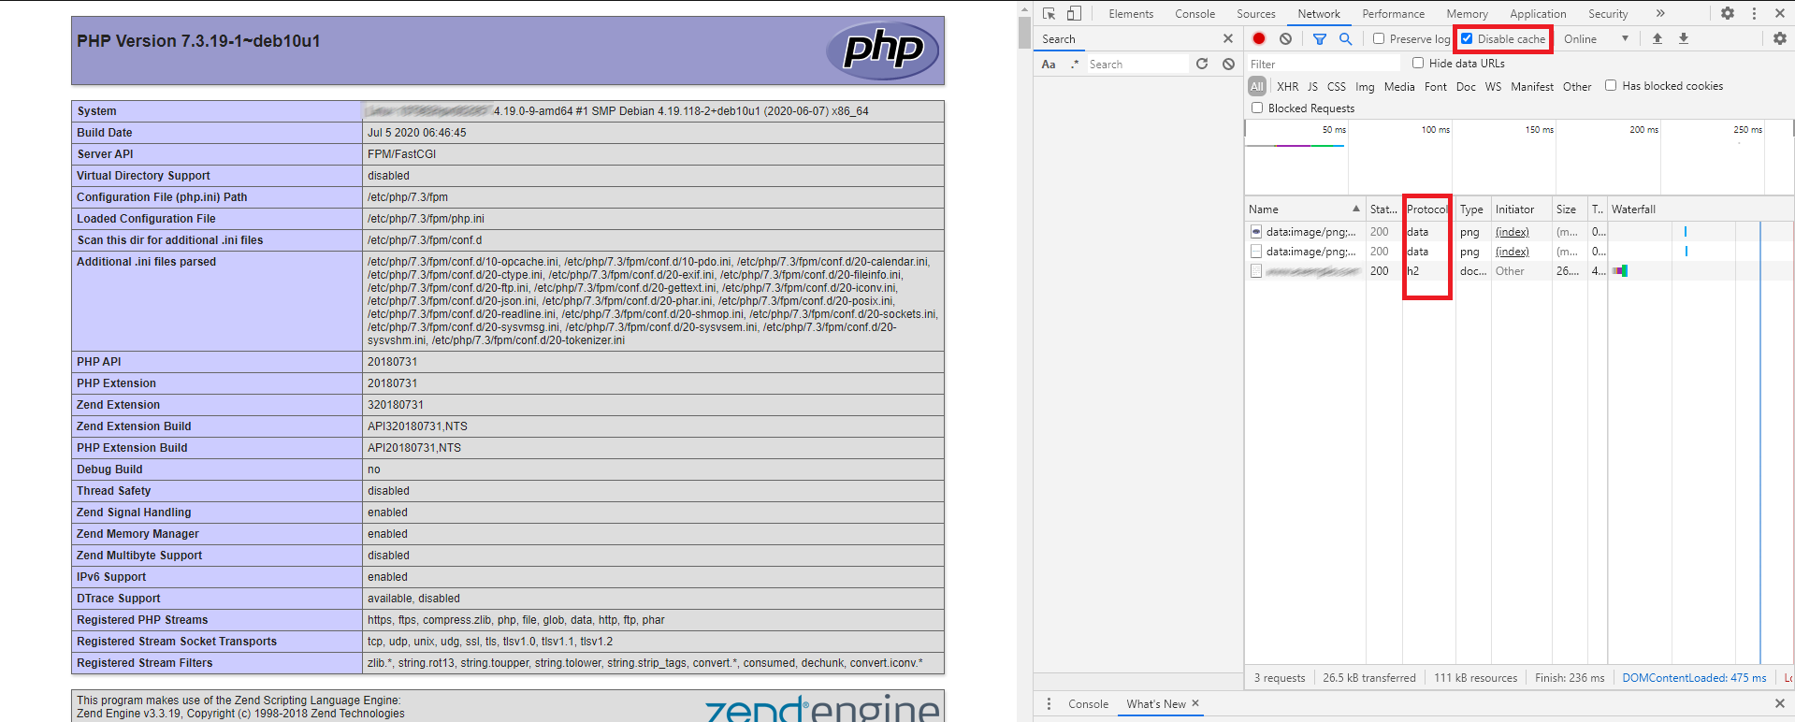
Task: Click the Zend Engine logo
Action: click(x=823, y=709)
